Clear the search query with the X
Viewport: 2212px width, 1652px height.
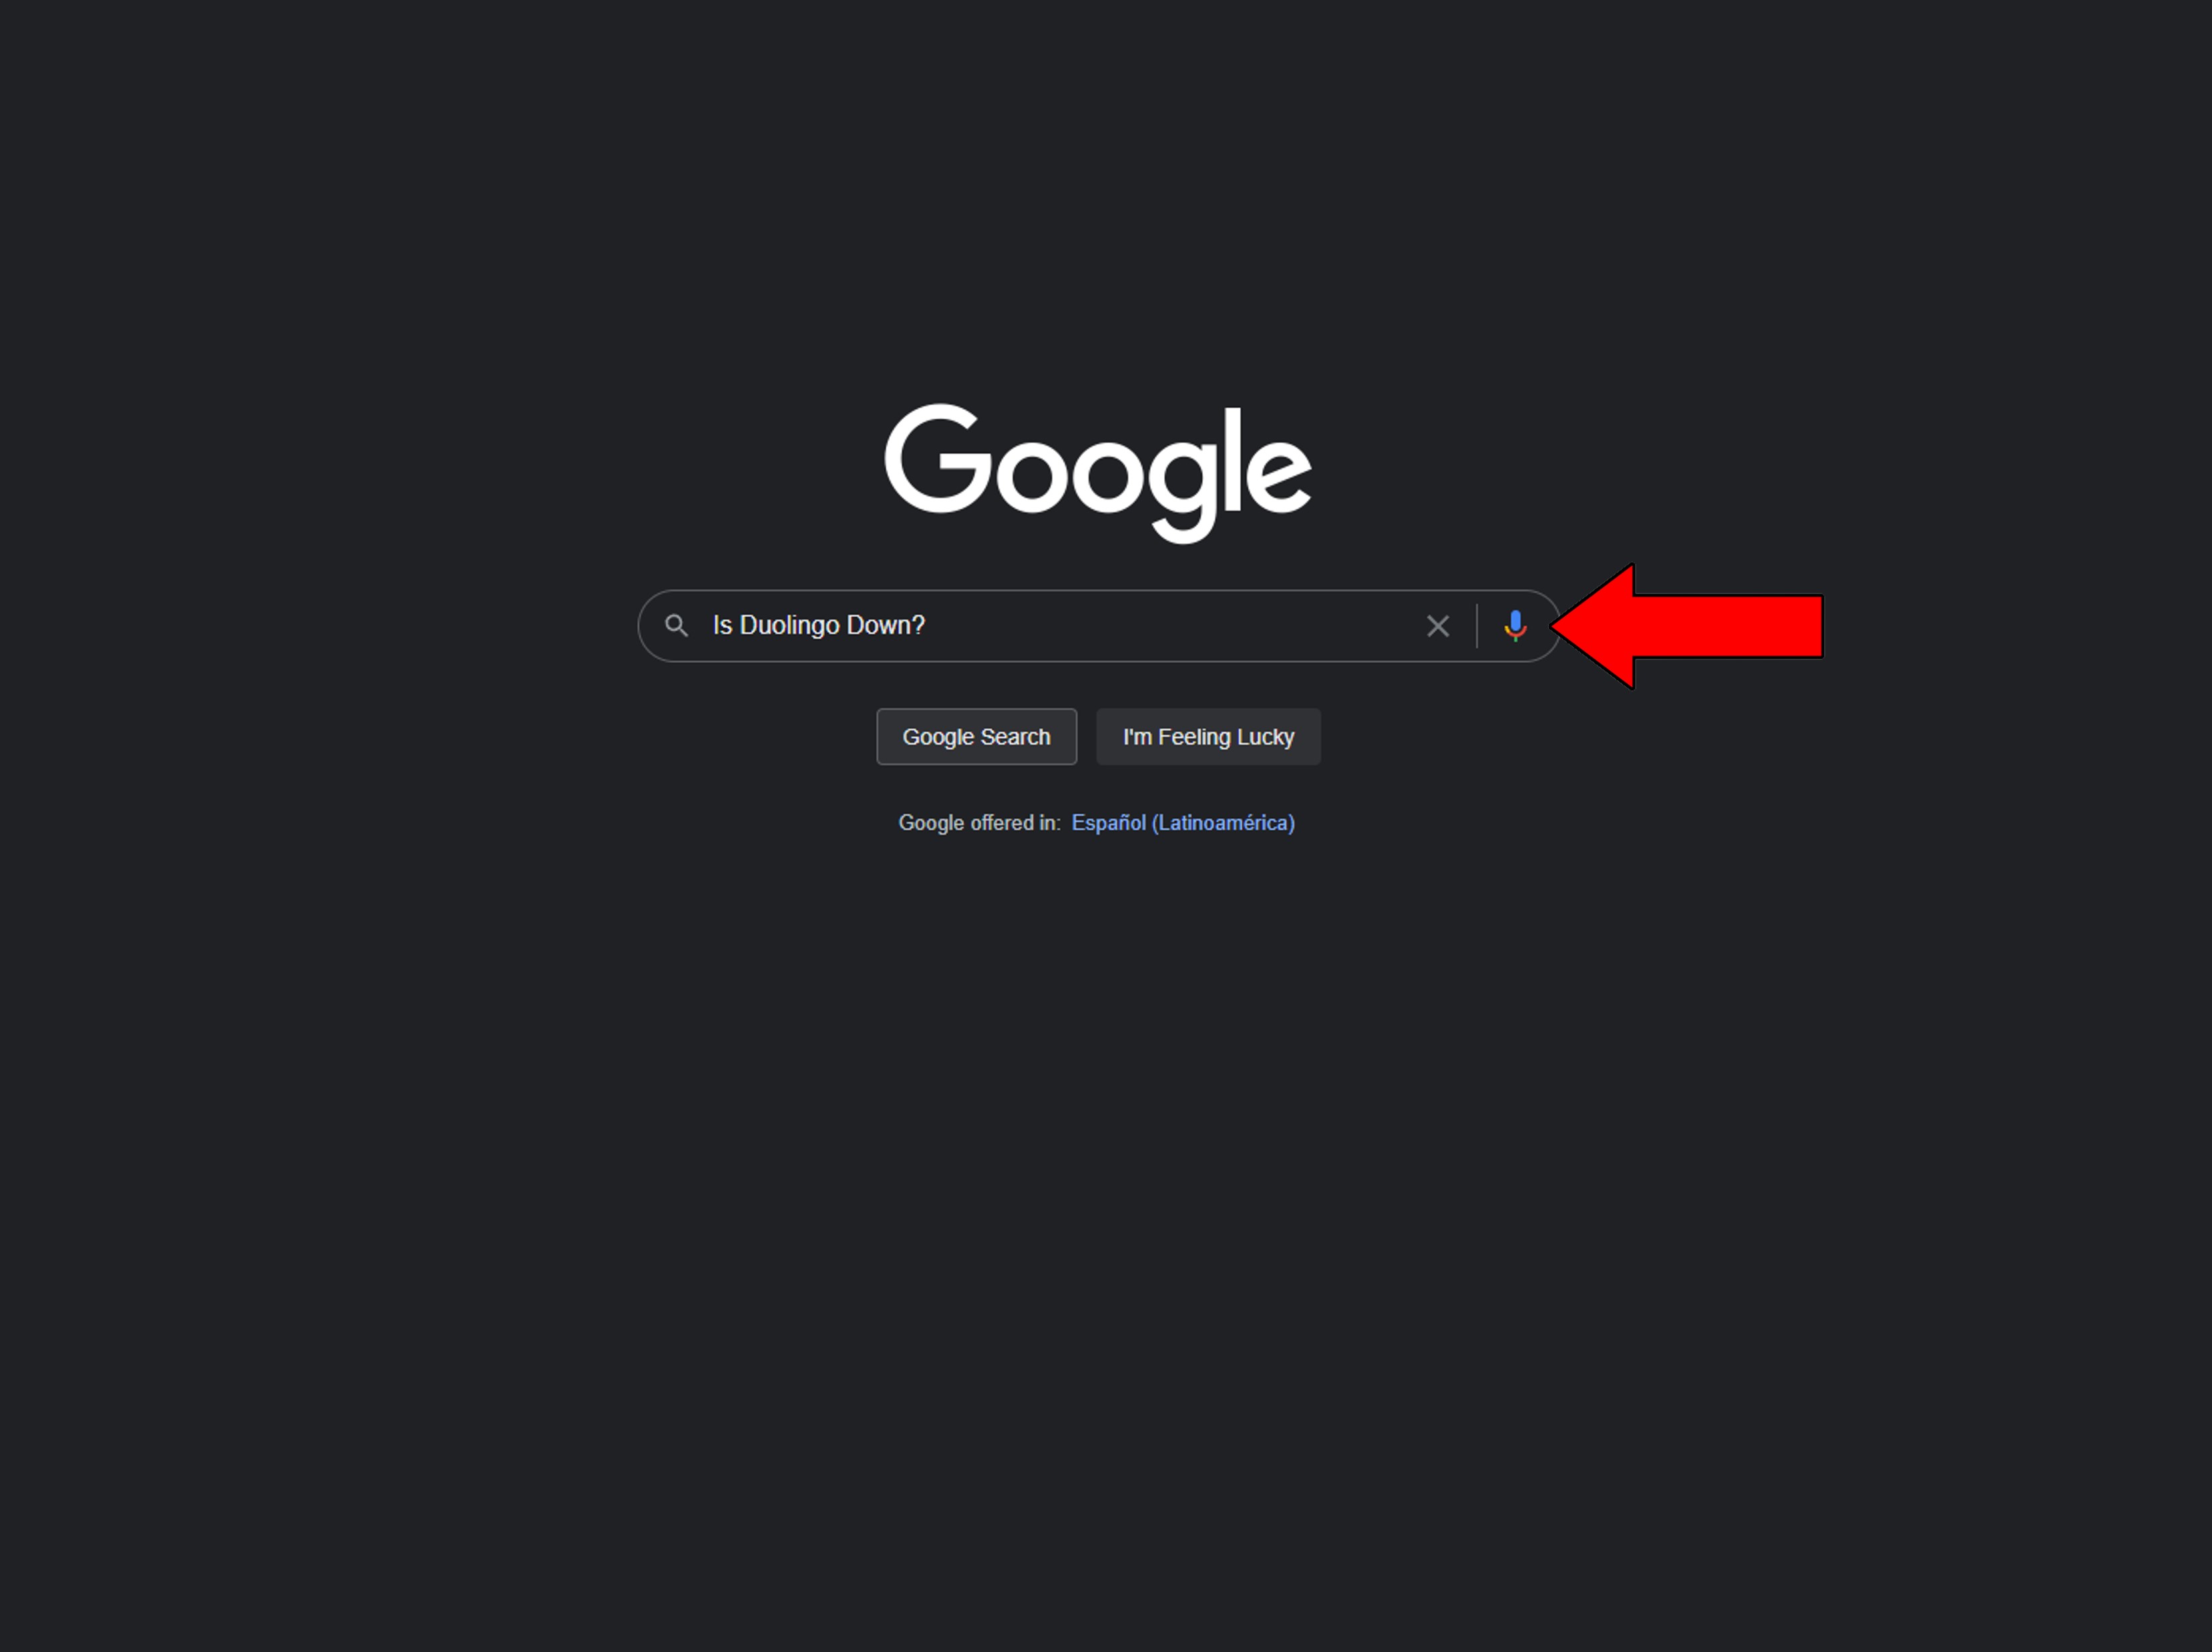[1437, 625]
